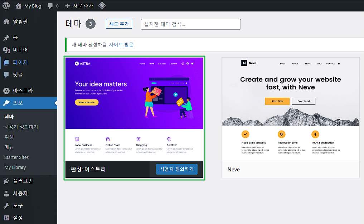Screen dimensions: 364x224
Task: Click the 미디어 media icon
Action: click(6, 50)
